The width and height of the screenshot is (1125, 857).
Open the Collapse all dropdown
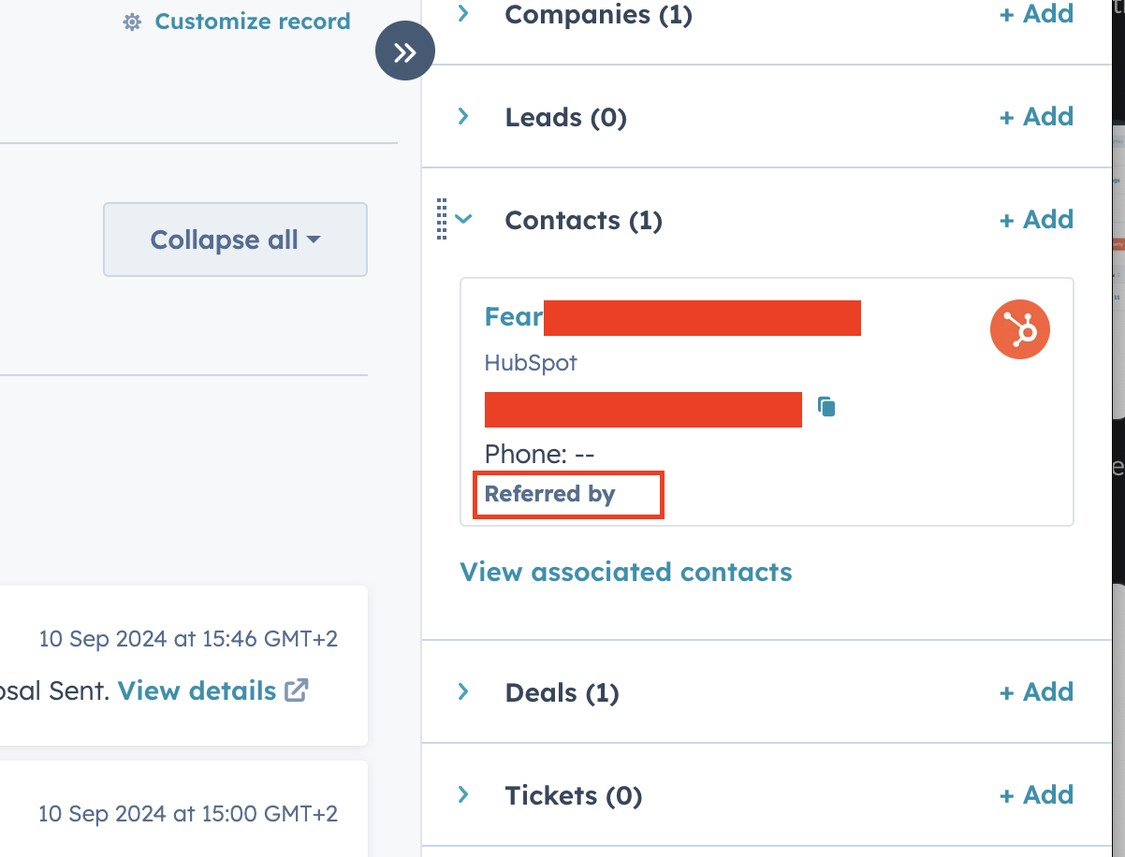234,240
